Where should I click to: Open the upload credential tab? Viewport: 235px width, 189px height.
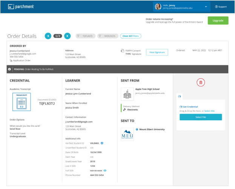point(180,97)
